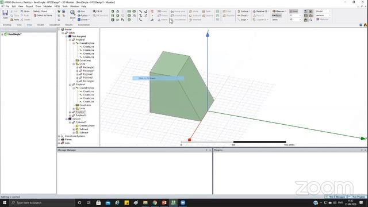The image size is (368, 207).
Task: Select CreateCylinder in the model tree
Action: [87, 126]
